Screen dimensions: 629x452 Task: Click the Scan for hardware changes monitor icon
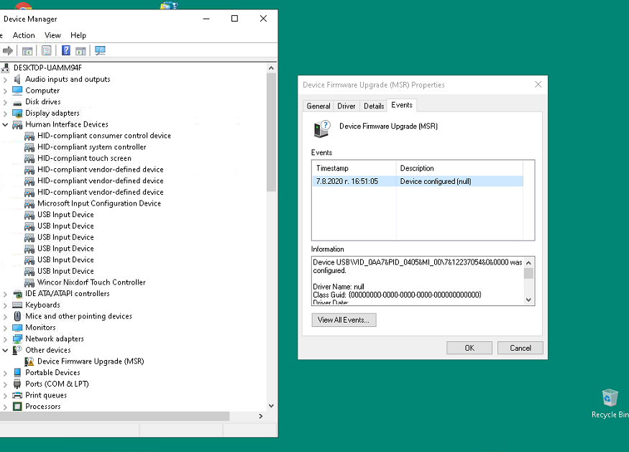pyautogui.click(x=100, y=50)
